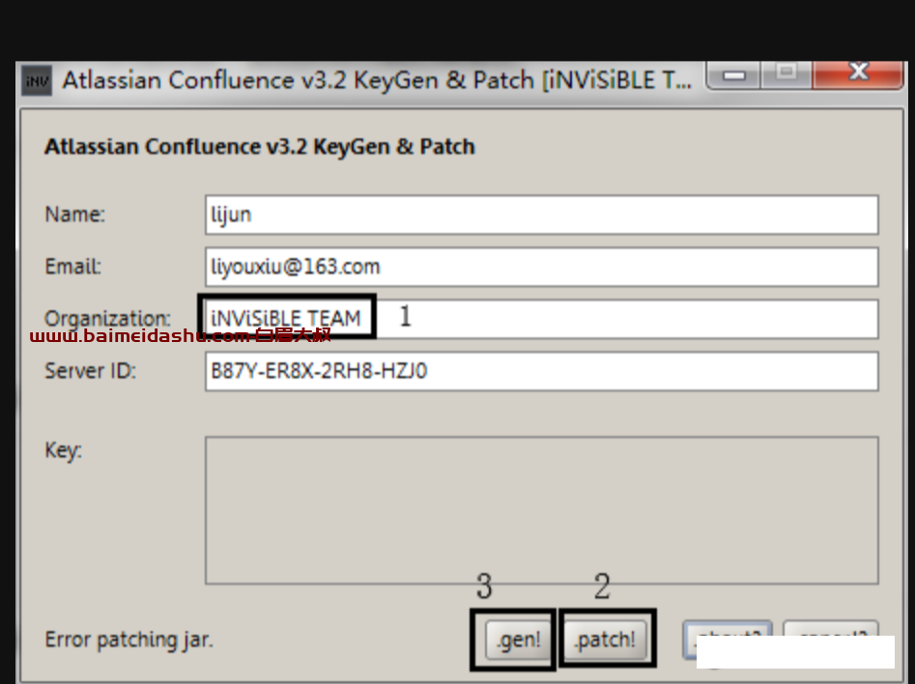
Task: Click the "Organization:" label
Action: coord(108,319)
